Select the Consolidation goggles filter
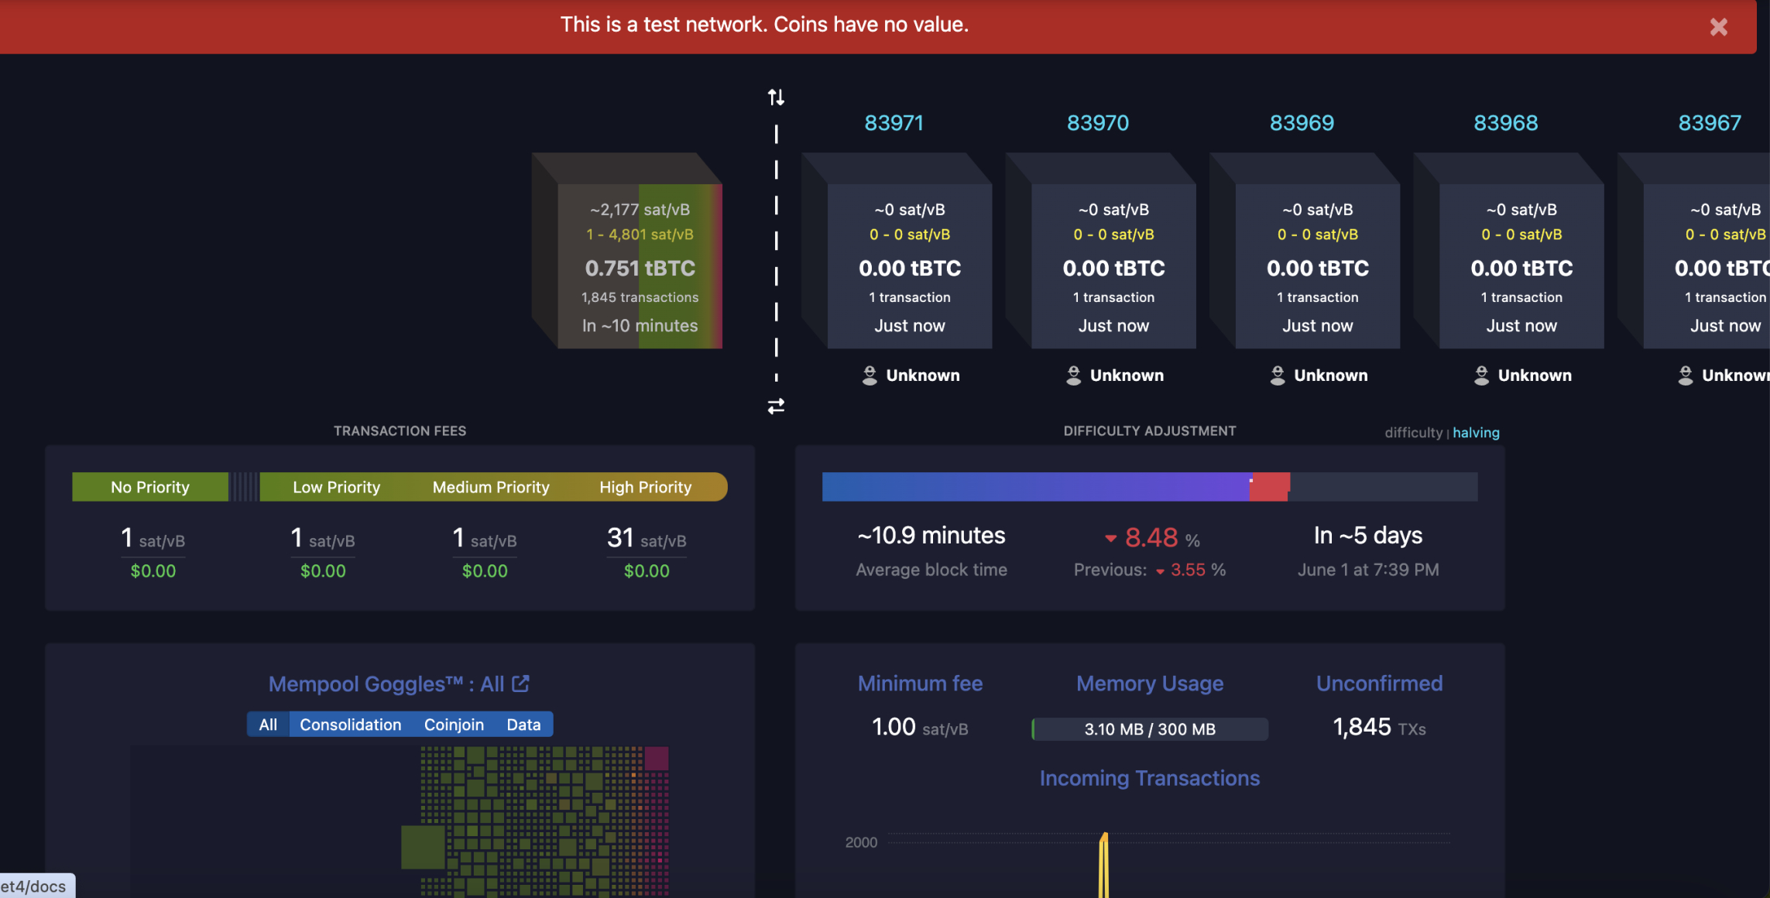 (x=351, y=725)
